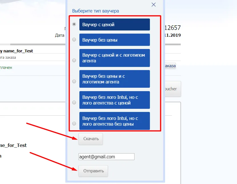
Task: Click 'Ваучер без лого Intui... с ценой' label
Action: (x=115, y=100)
